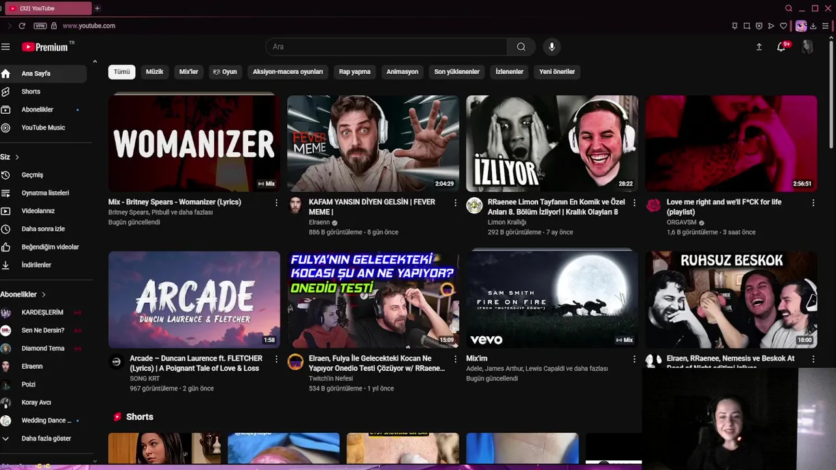This screenshot has height=470, width=836.
Task: Select the Müzik filter chip
Action: (154, 72)
